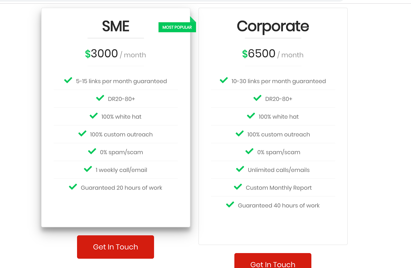The image size is (411, 268).
Task: Click checkmark beside 10-30 links per month
Action: [224, 80]
